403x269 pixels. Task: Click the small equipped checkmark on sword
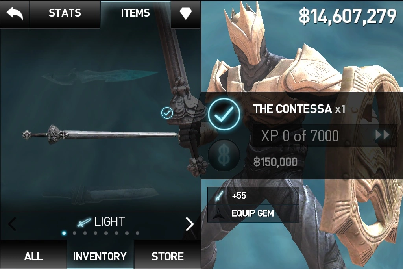[167, 113]
